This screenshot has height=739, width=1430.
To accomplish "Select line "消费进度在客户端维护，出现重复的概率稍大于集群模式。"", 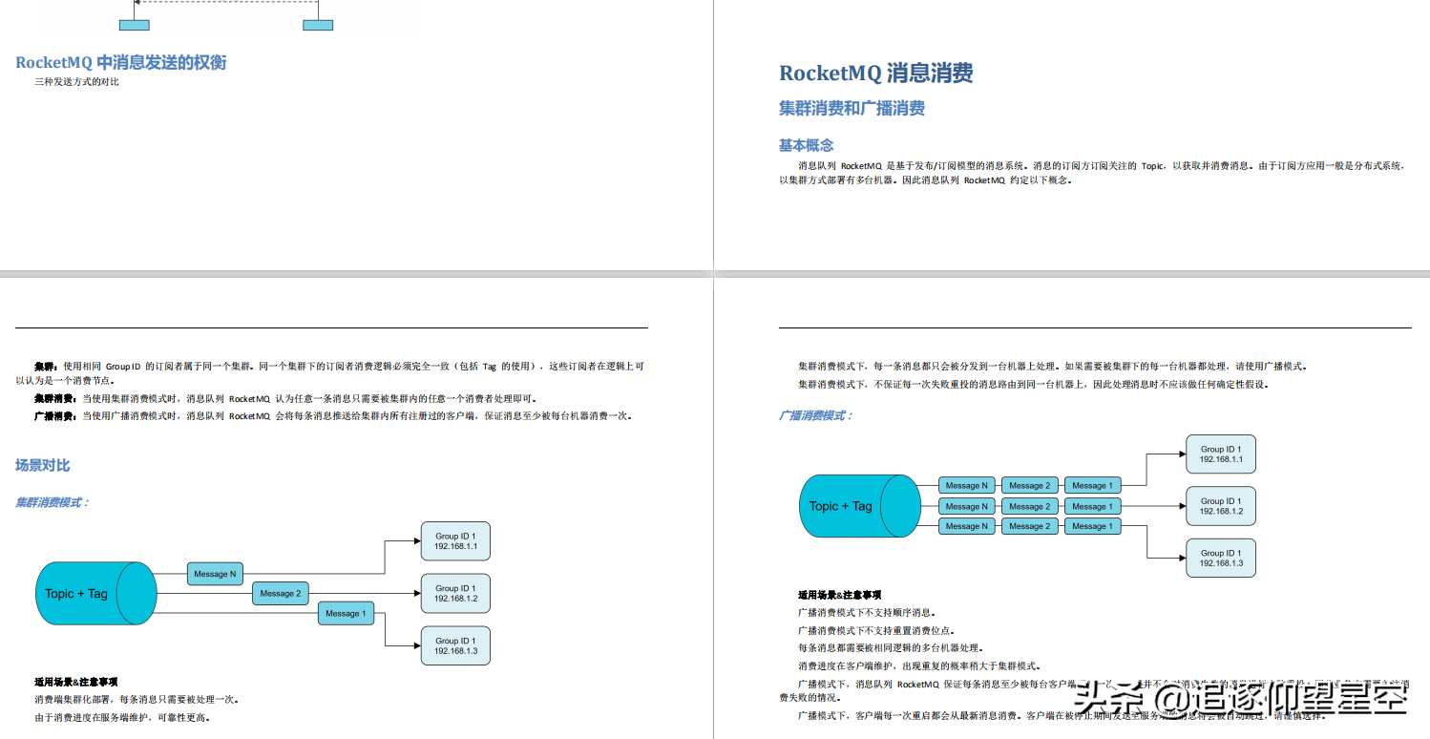I will [920, 665].
